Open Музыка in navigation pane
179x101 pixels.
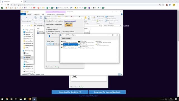coord(27,62)
